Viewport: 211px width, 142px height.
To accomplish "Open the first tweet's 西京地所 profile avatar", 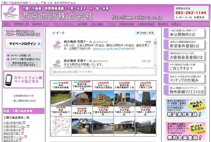I will 57,45.
